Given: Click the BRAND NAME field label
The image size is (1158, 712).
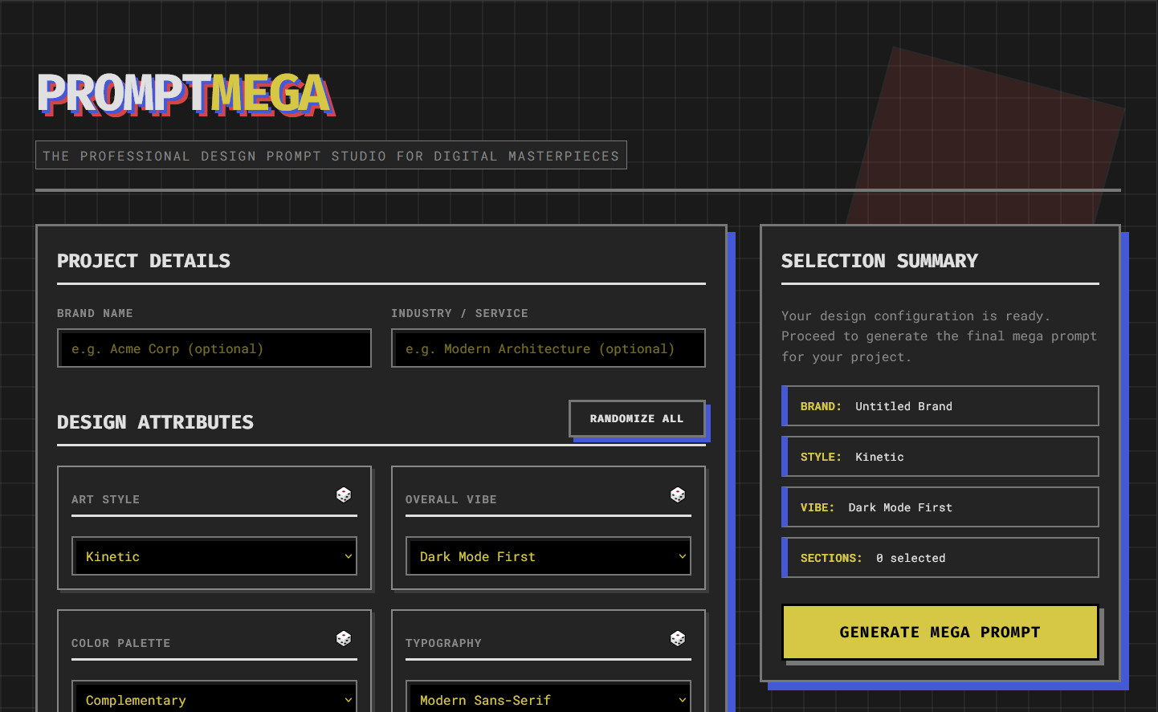Looking at the screenshot, I should pyautogui.click(x=95, y=313).
